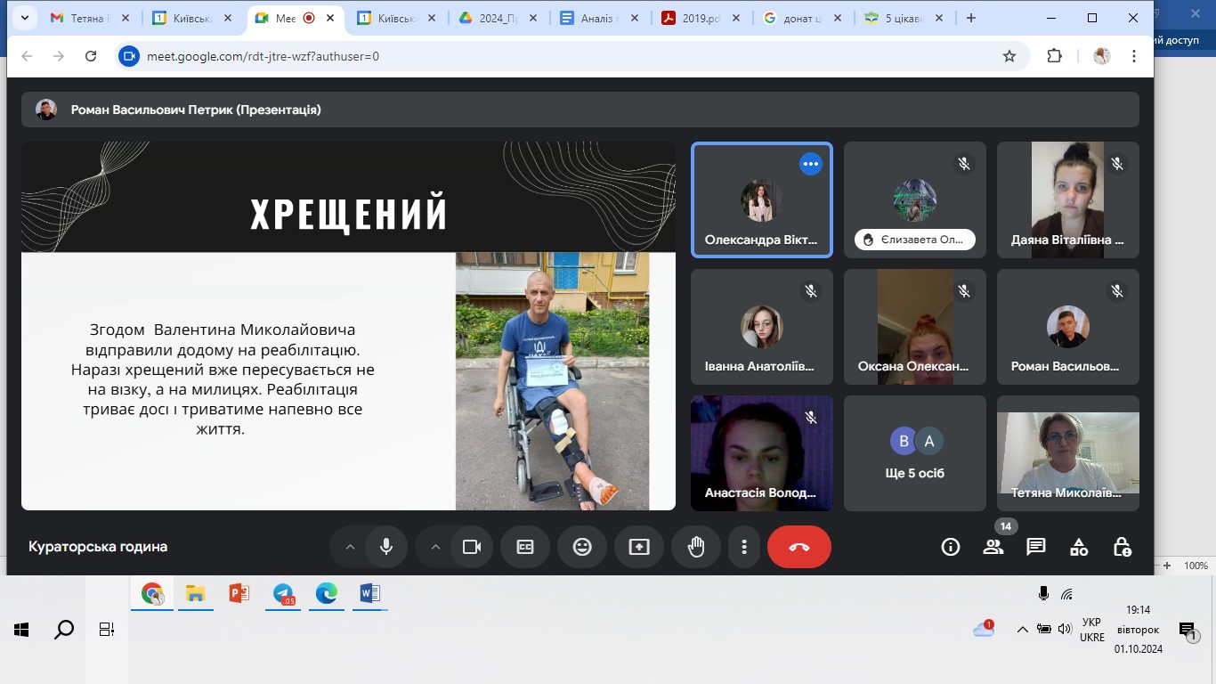
Task: Open the activities icon
Action: point(1078,547)
